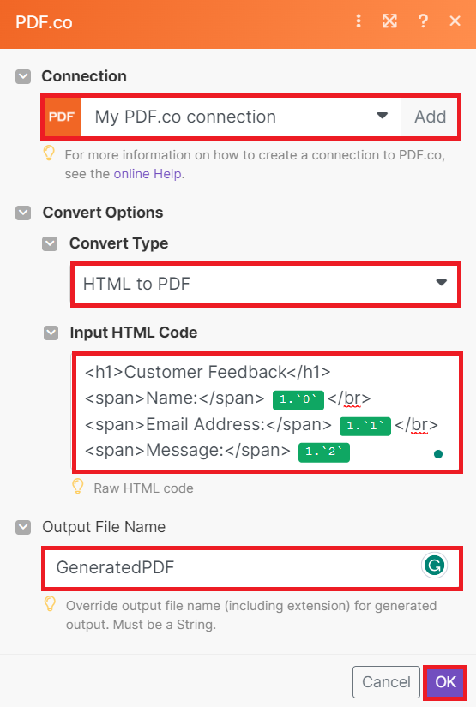The image size is (476, 707).
Task: Click the lightbulb icon under Connection field
Action: click(49, 153)
